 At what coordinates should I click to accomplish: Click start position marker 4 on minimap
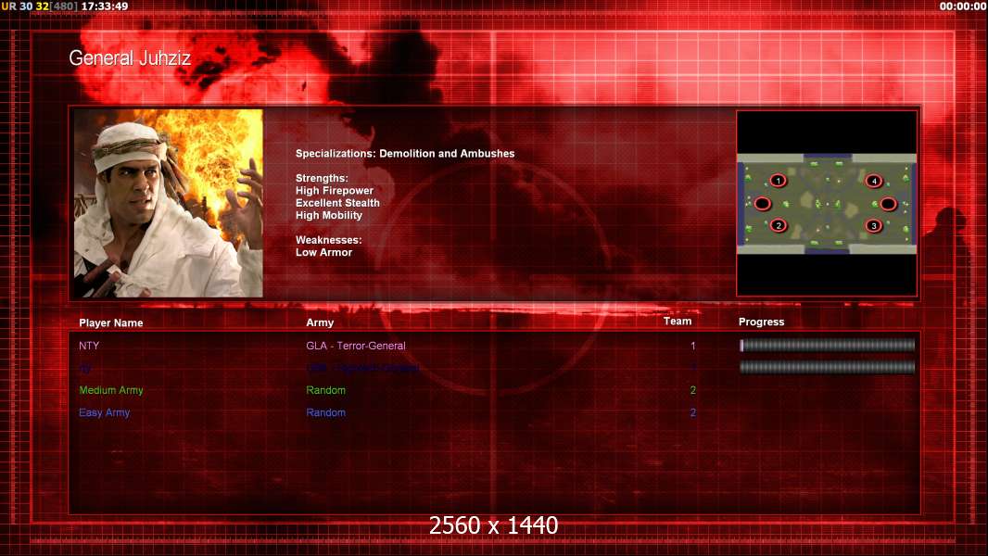click(x=874, y=181)
